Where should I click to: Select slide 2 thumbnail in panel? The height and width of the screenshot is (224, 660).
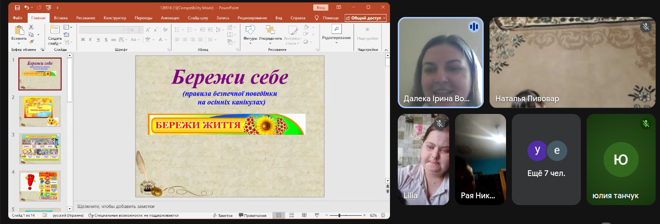(40, 111)
